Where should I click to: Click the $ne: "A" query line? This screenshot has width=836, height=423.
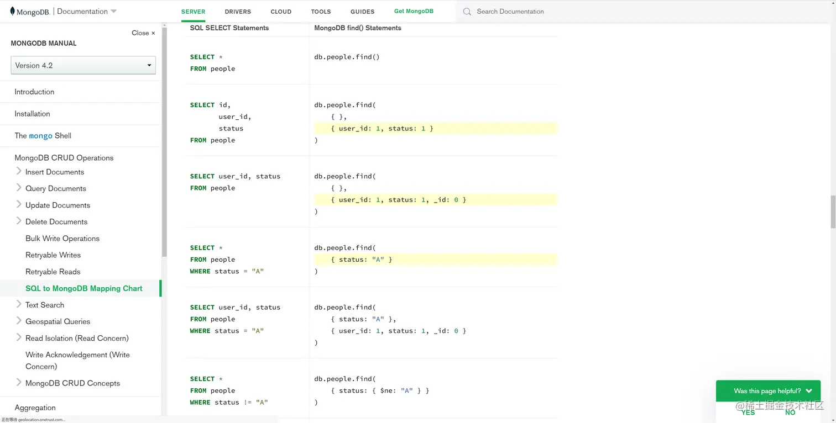pyautogui.click(x=380, y=390)
